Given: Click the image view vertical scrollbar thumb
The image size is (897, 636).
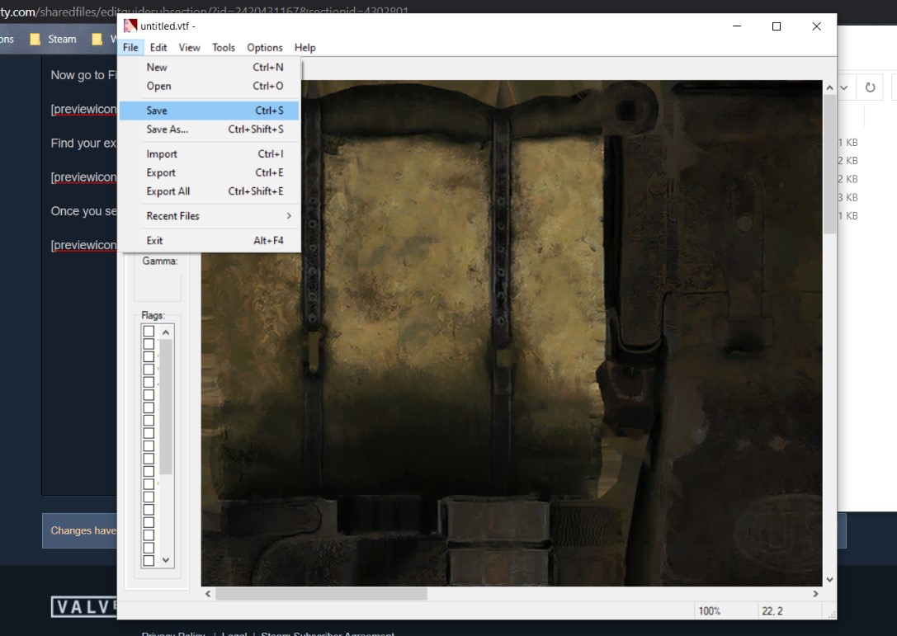Looking at the screenshot, I should (x=829, y=164).
